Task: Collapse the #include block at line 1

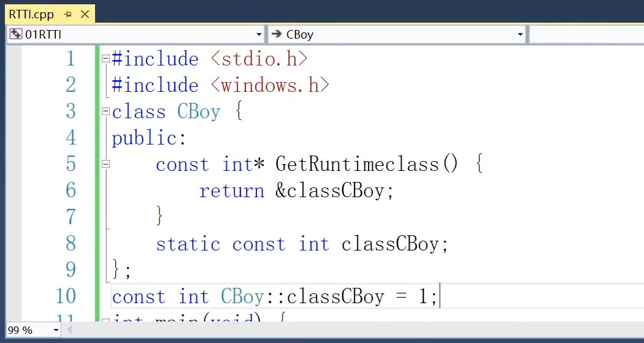Action: tap(105, 59)
